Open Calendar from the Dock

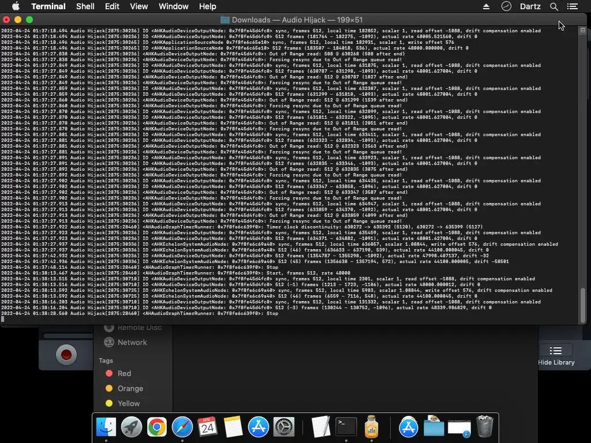tap(207, 427)
